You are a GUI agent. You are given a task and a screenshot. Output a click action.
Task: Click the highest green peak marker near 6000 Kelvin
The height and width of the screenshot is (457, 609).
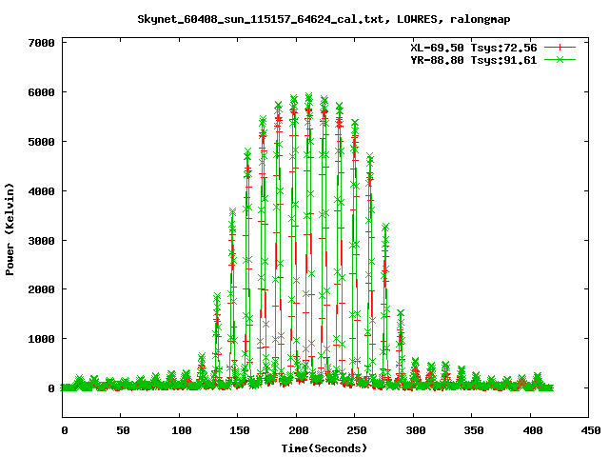click(x=308, y=96)
